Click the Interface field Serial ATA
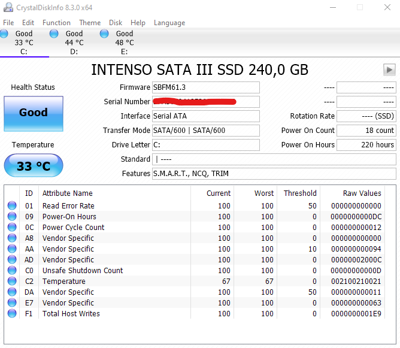400x348 pixels. coord(206,116)
